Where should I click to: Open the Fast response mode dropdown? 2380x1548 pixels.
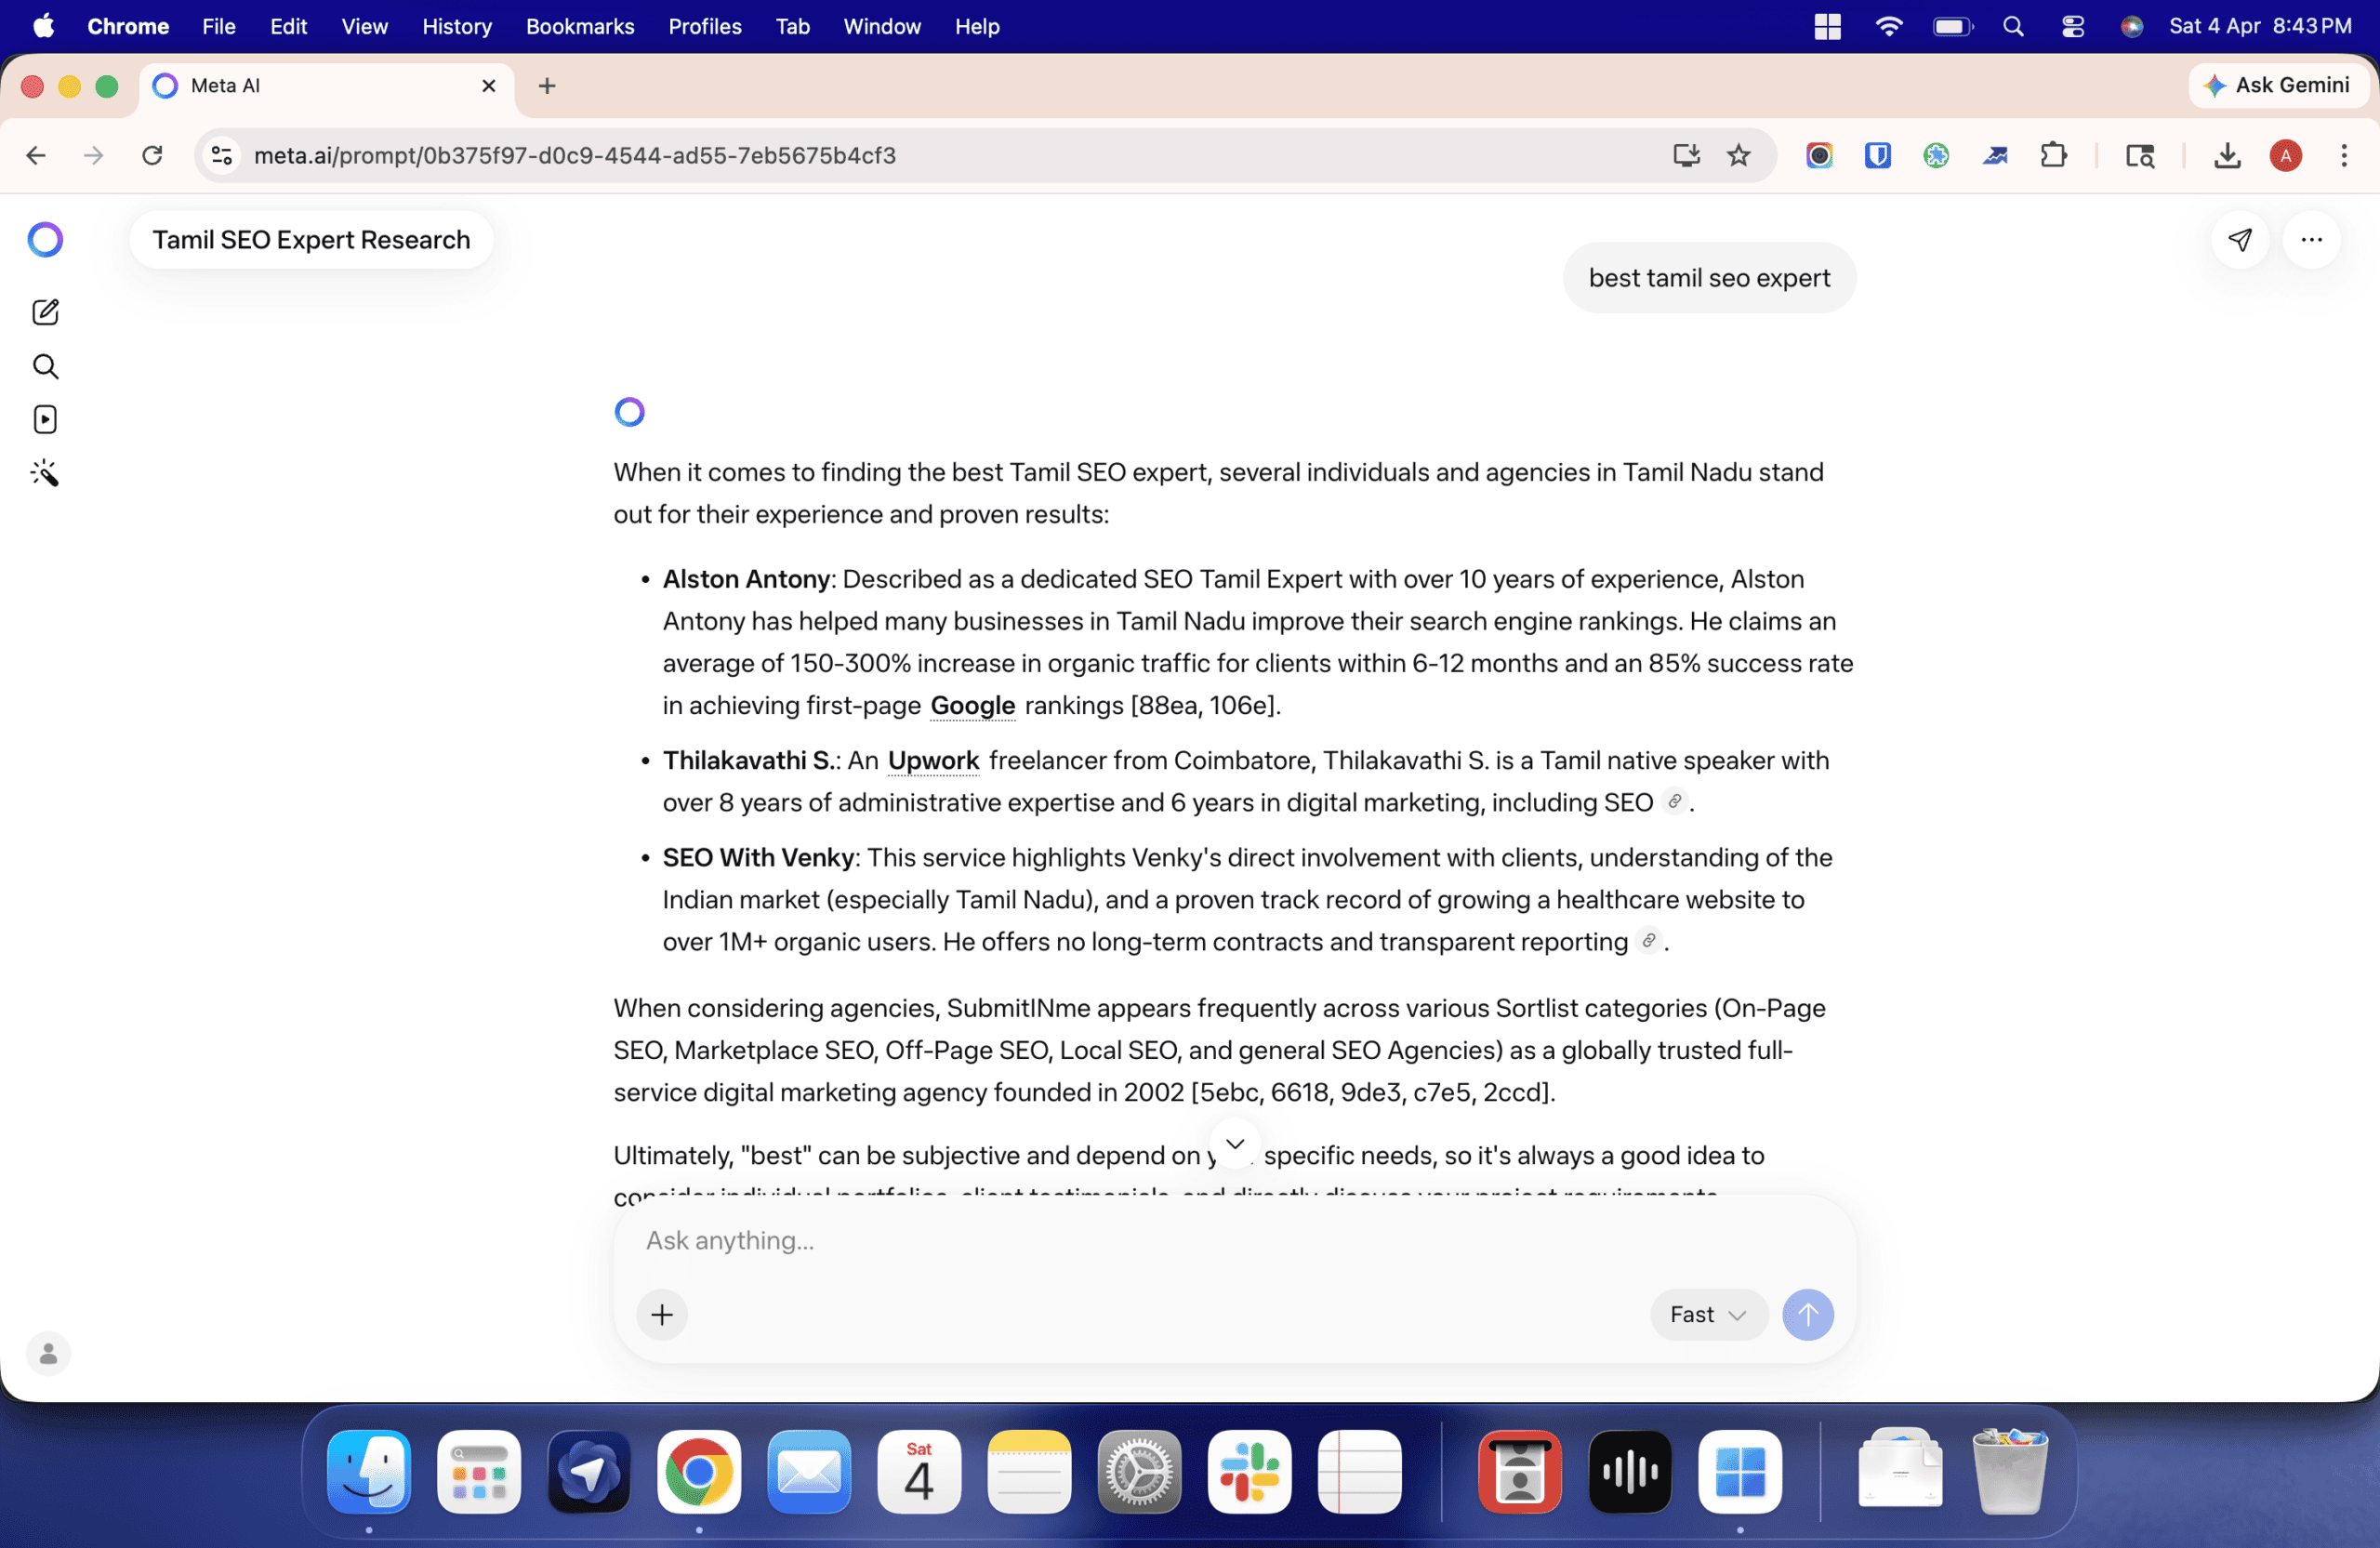(1707, 1315)
